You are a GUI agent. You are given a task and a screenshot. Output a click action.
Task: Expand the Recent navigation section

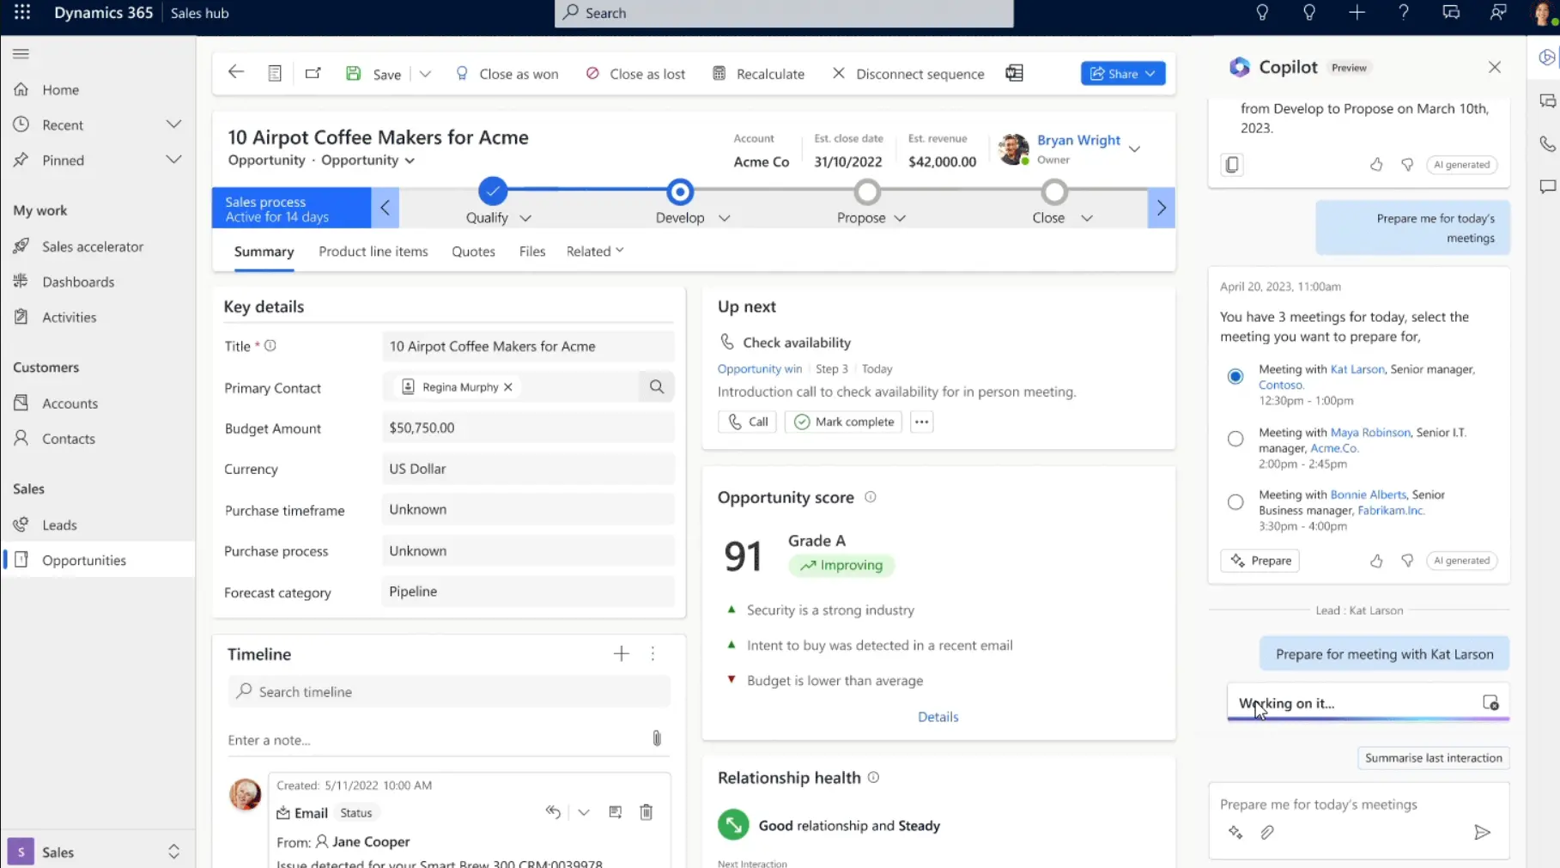point(173,124)
